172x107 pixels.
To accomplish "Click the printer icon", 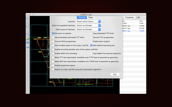I will coord(28,47).
